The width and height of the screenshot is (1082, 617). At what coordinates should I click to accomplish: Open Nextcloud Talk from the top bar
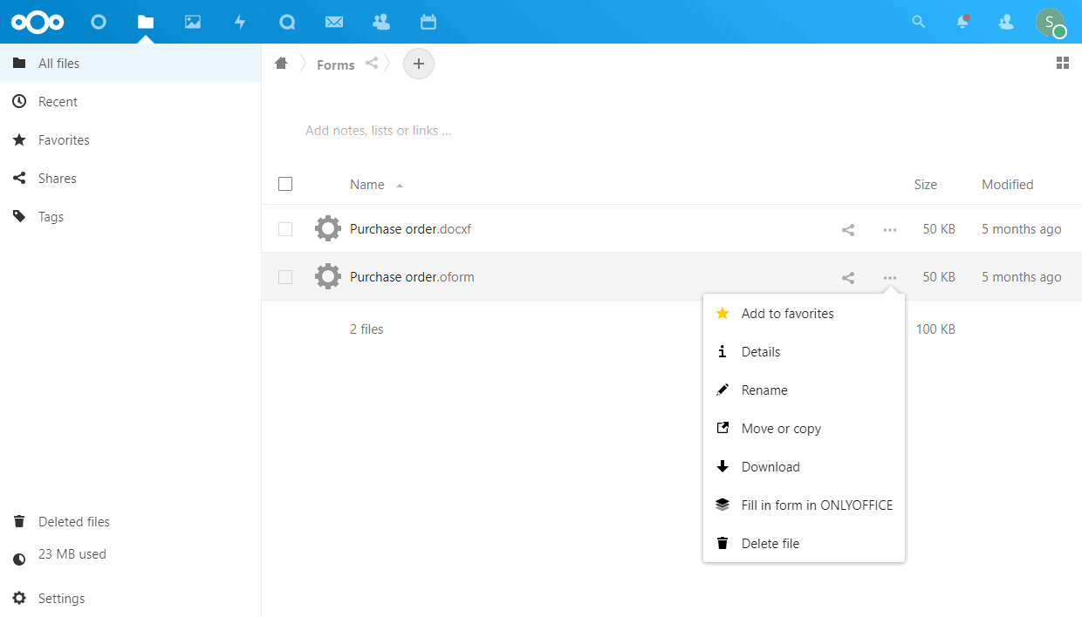pyautogui.click(x=287, y=22)
